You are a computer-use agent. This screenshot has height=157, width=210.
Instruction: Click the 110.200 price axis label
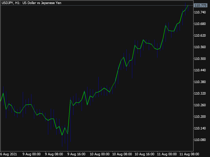coord(200,117)
